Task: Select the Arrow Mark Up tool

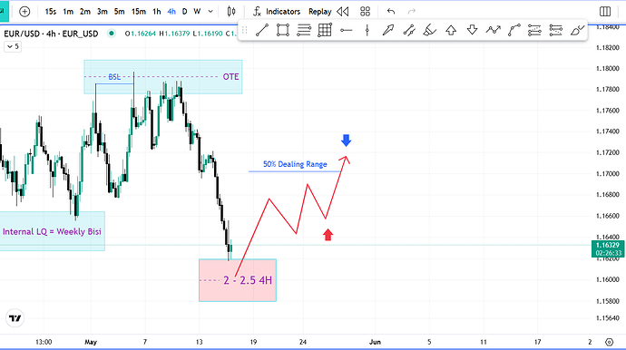Action: [x=451, y=30]
